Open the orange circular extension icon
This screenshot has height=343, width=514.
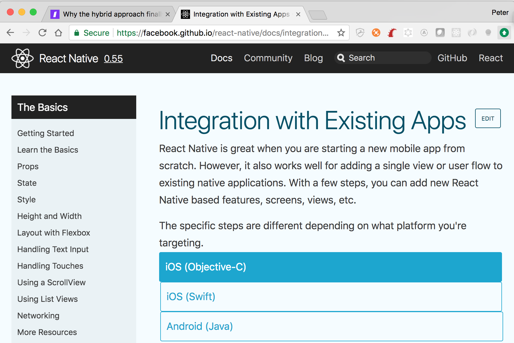(x=376, y=33)
